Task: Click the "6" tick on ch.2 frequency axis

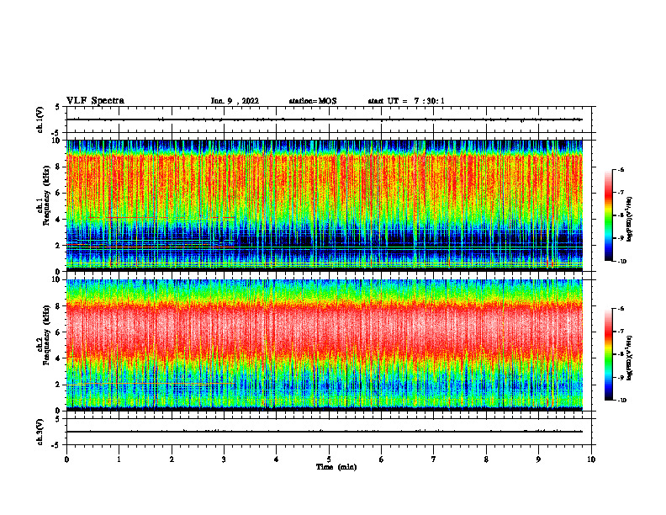Action: tap(60, 332)
